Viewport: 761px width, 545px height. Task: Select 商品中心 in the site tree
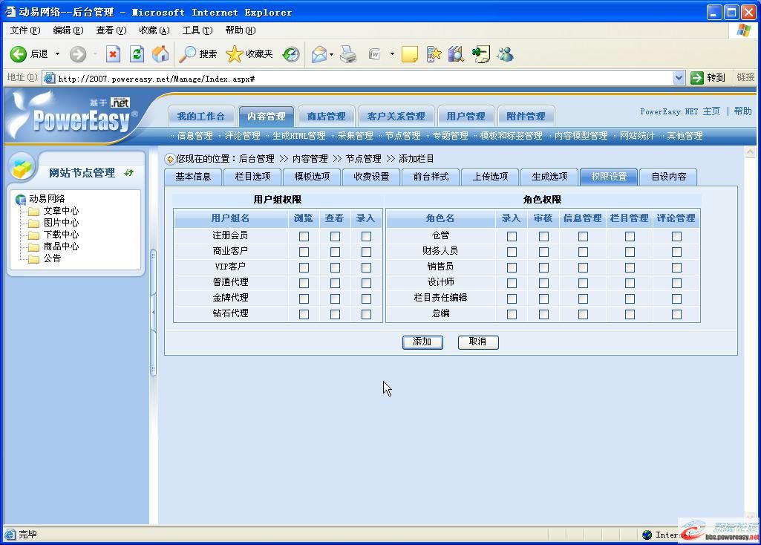[x=62, y=246]
